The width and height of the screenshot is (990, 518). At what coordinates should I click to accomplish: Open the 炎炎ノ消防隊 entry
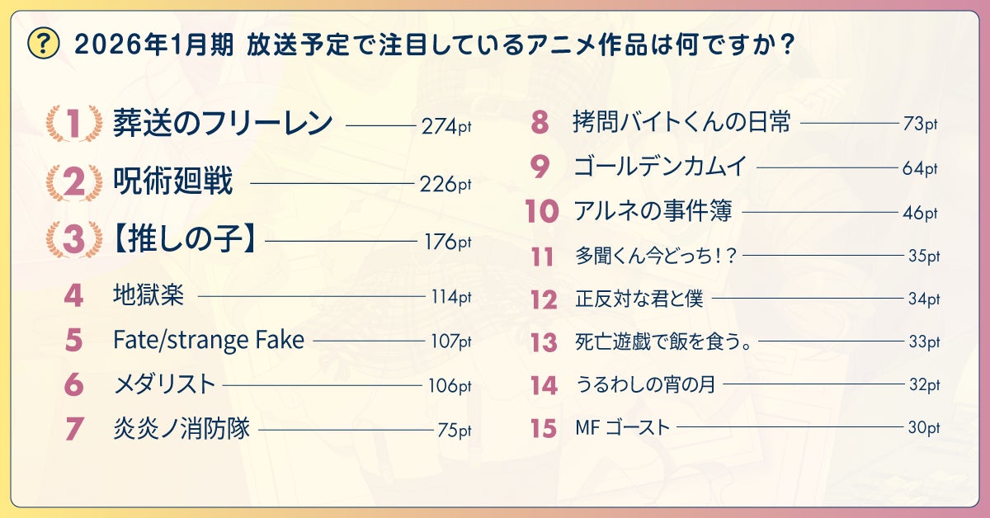pos(181,429)
